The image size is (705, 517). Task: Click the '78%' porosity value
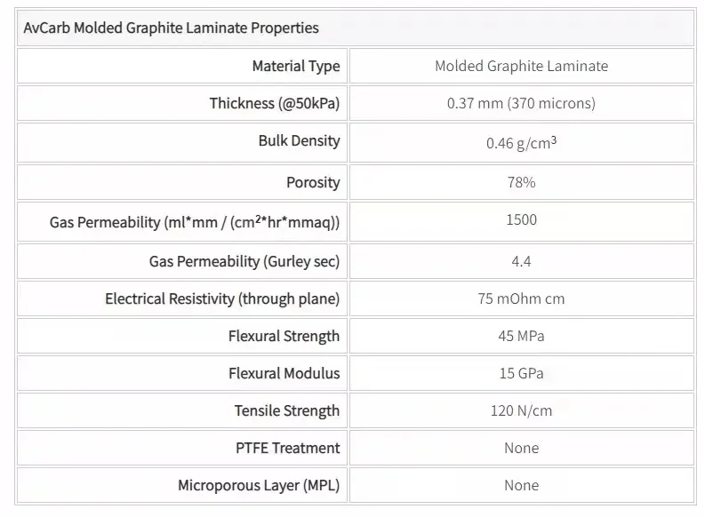[x=521, y=182]
